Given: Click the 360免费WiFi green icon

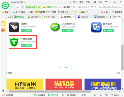Looking at the screenshot, I should click(x=55, y=27).
